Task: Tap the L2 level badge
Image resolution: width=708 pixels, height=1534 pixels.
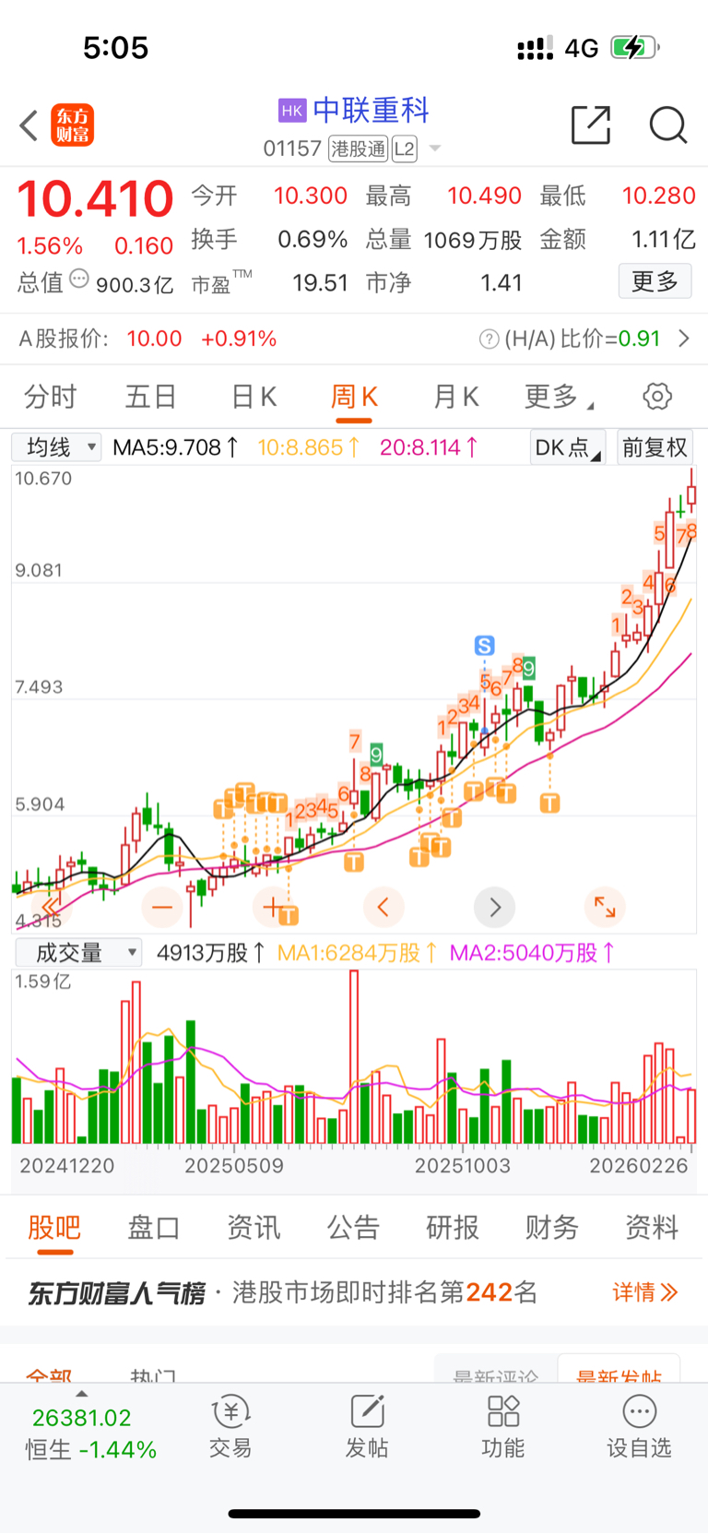Action: coord(405,149)
